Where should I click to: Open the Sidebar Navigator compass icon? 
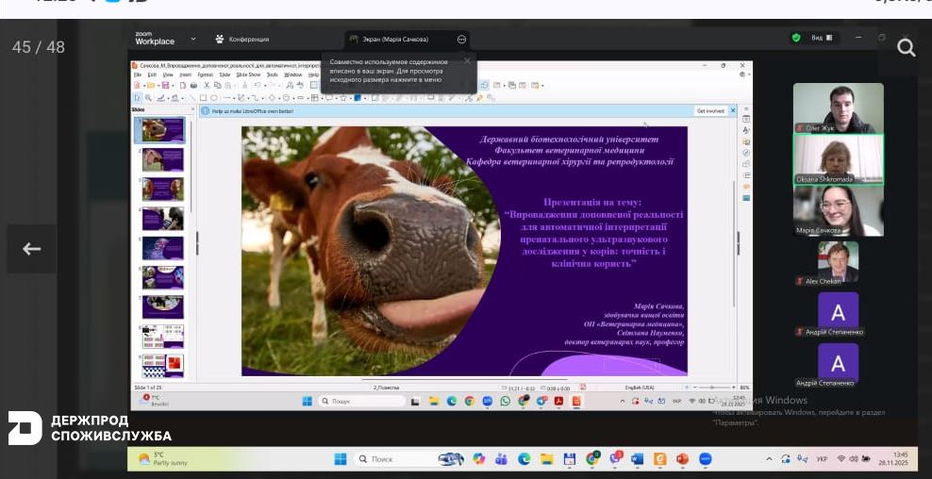tap(745, 153)
